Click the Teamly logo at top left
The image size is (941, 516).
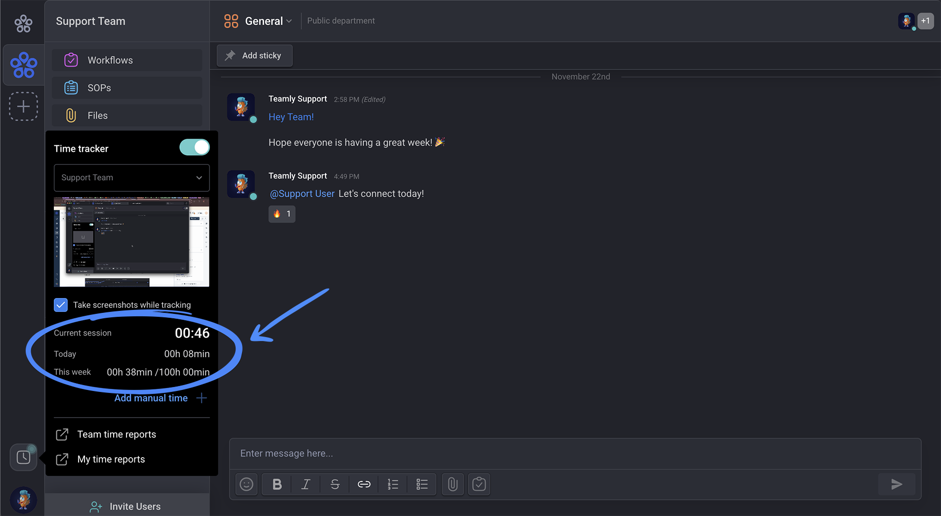coord(23,23)
